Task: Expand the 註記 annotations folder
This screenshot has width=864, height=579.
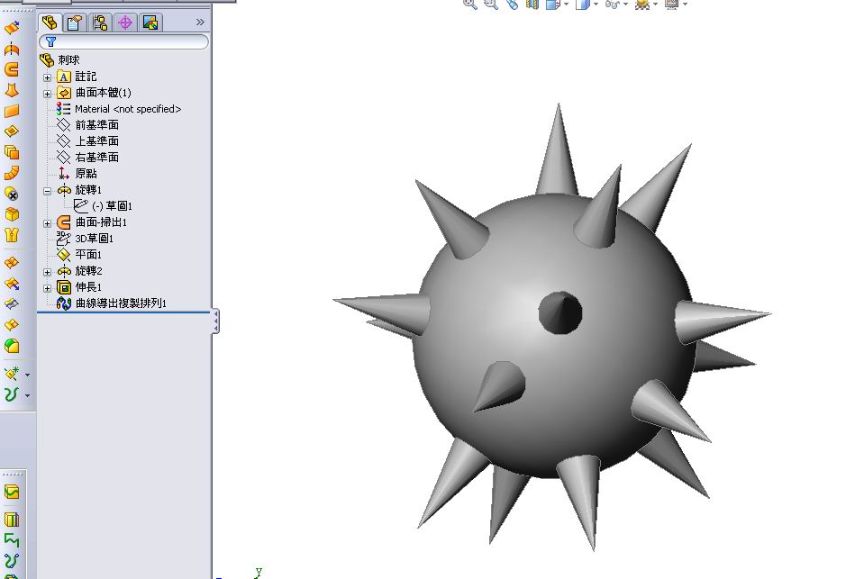Action: [48, 77]
